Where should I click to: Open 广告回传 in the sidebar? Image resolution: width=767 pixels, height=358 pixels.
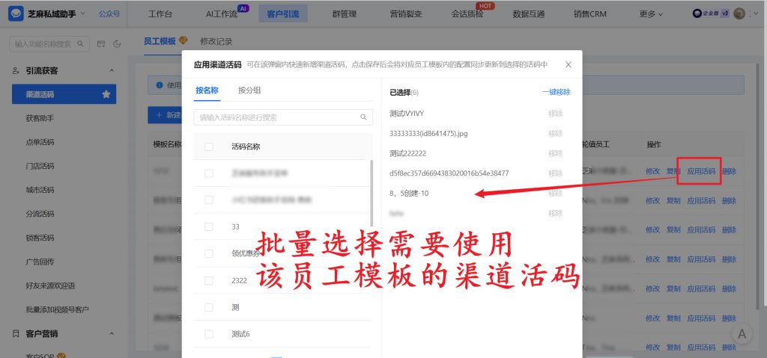pos(40,262)
